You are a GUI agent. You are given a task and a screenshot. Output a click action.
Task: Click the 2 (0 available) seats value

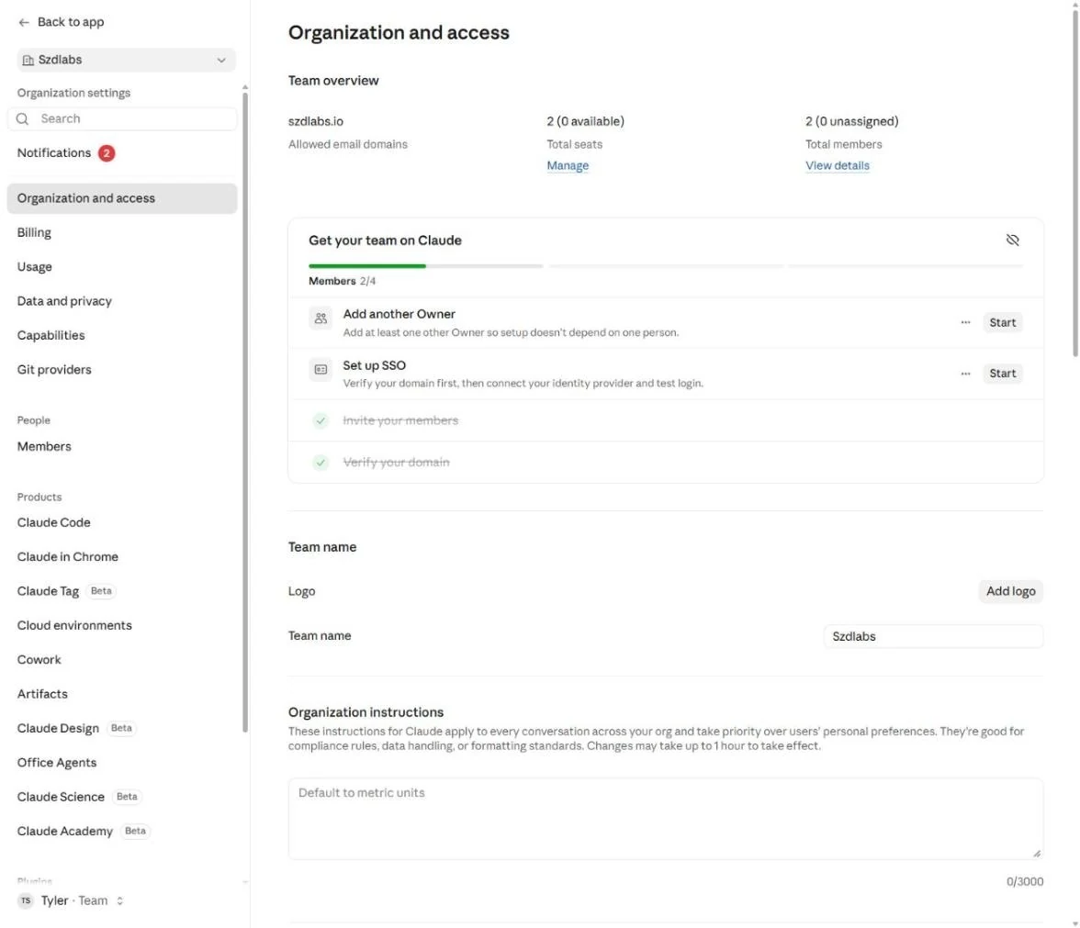pyautogui.click(x=586, y=121)
